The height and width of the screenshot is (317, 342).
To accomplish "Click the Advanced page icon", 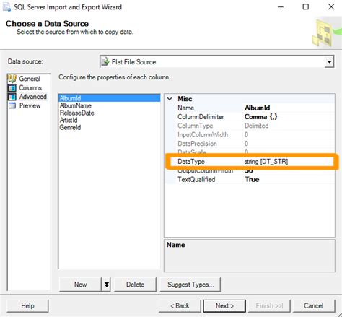I will pyautogui.click(x=12, y=97).
